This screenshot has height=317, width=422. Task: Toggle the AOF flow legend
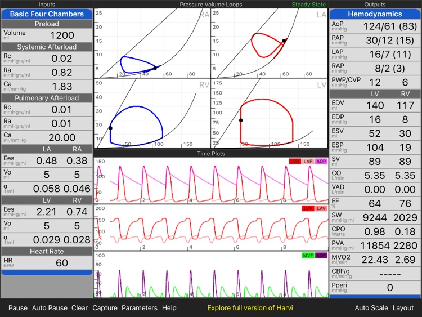coord(321,255)
